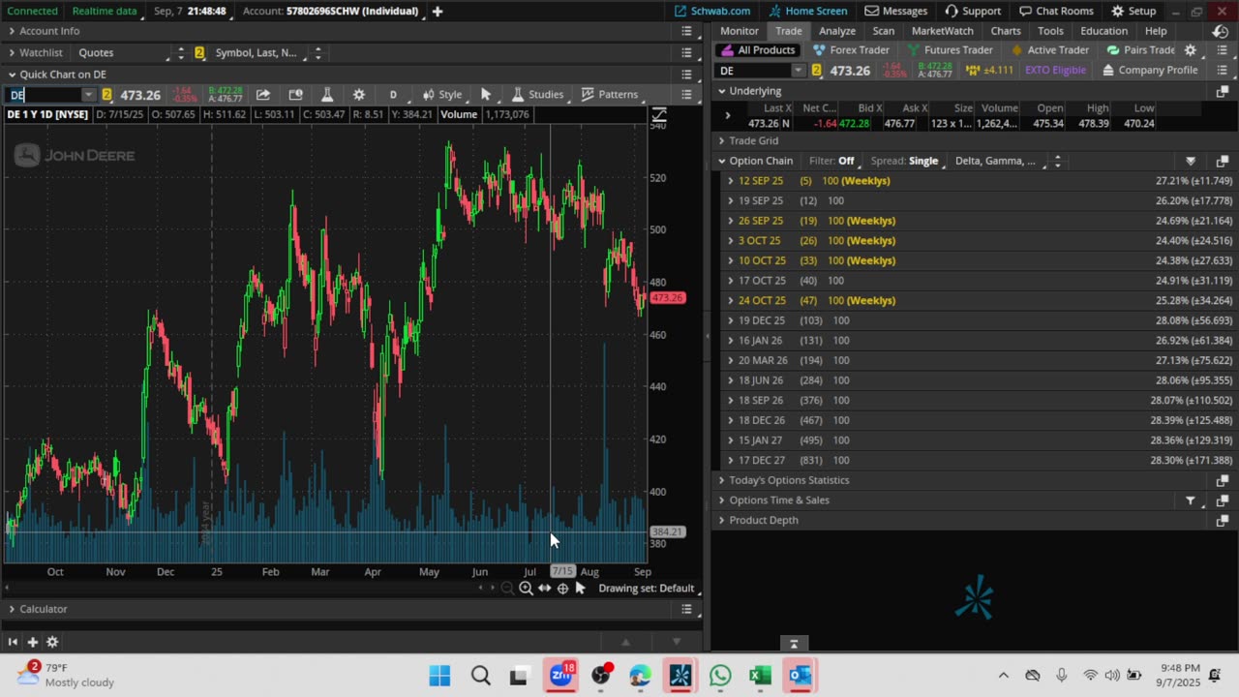
Task: Click the crosshair icon below chart
Action: point(562,589)
